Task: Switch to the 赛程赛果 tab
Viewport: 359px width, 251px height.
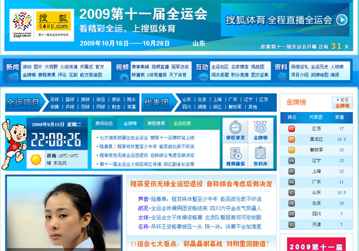Action: pos(156,124)
